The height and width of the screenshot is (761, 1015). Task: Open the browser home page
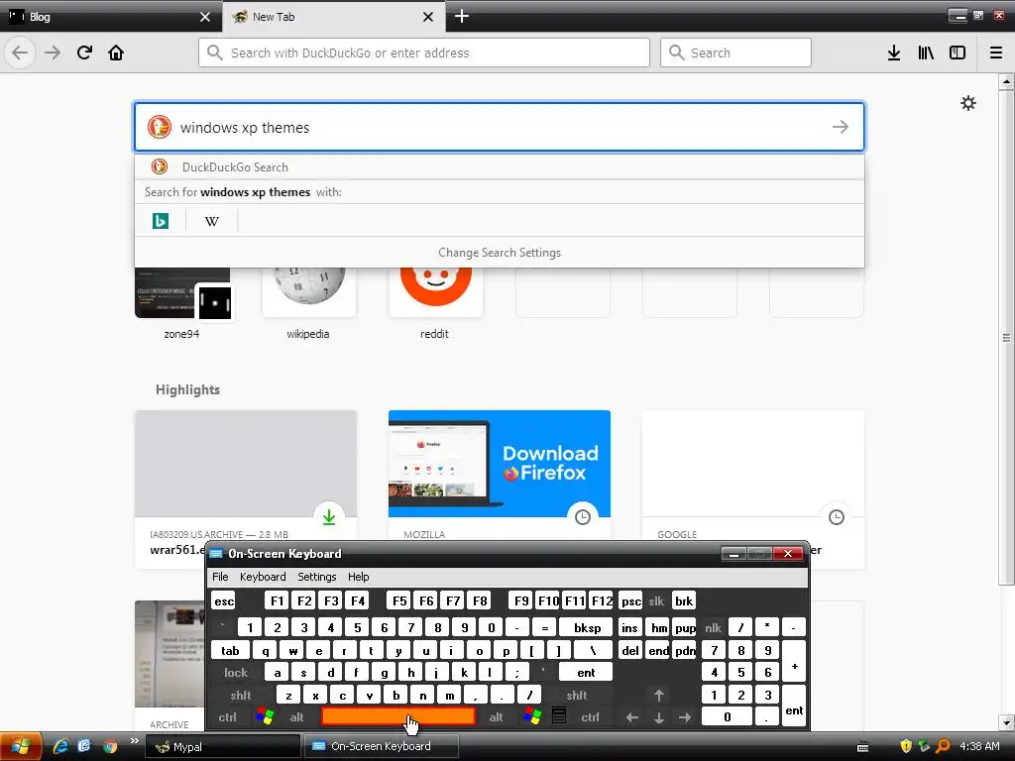116,53
